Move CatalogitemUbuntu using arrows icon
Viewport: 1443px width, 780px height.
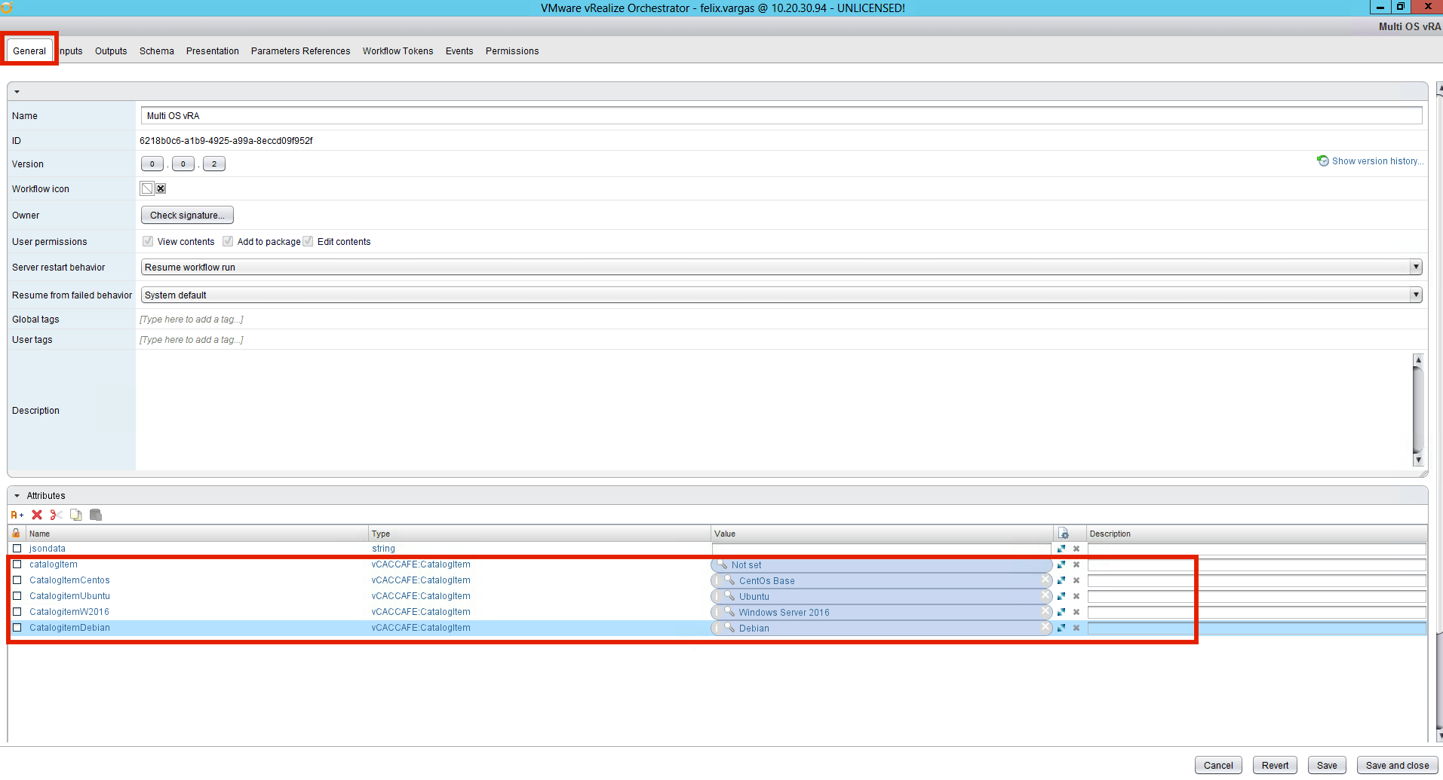tap(1061, 596)
